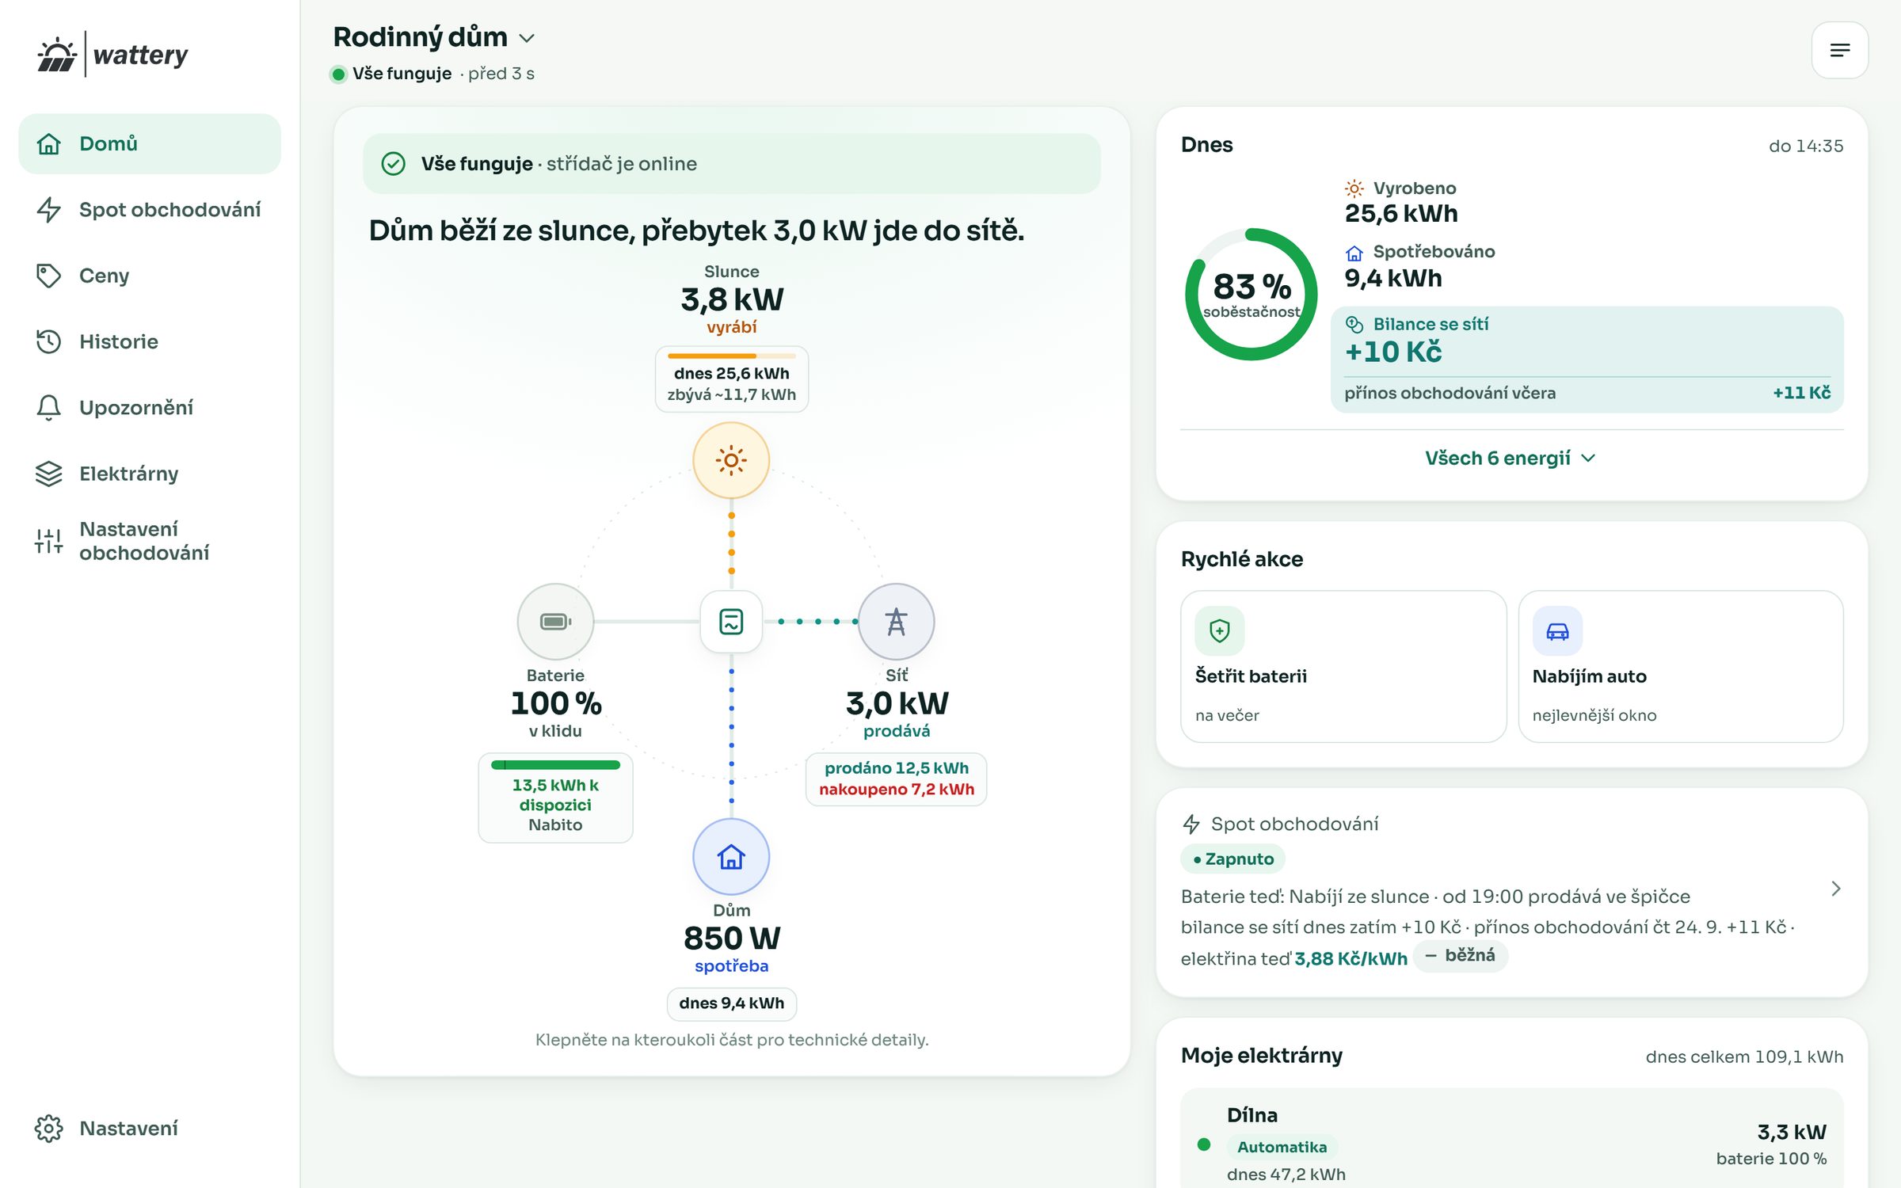Image resolution: width=1901 pixels, height=1188 pixels.
Task: Go to Domů in sidebar
Action: [150, 143]
